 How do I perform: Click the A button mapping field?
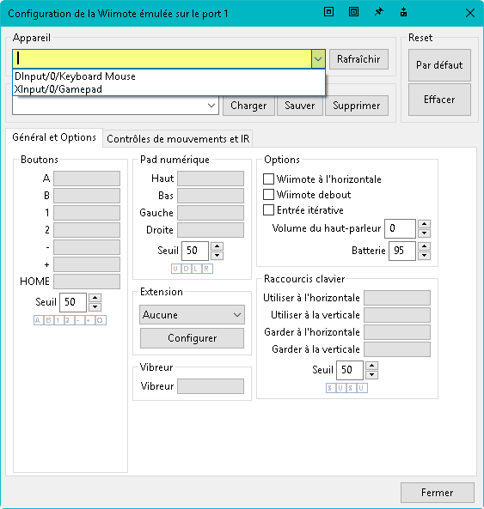87,179
